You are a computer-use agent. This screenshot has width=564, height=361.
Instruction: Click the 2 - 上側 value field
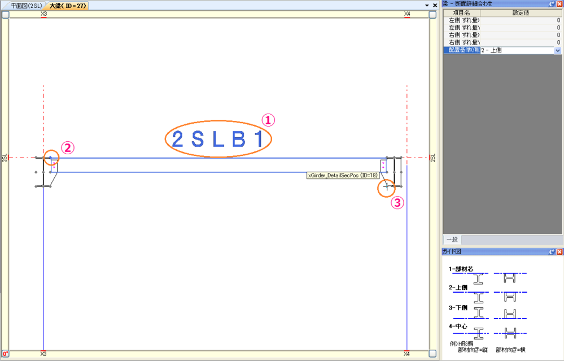(x=517, y=50)
